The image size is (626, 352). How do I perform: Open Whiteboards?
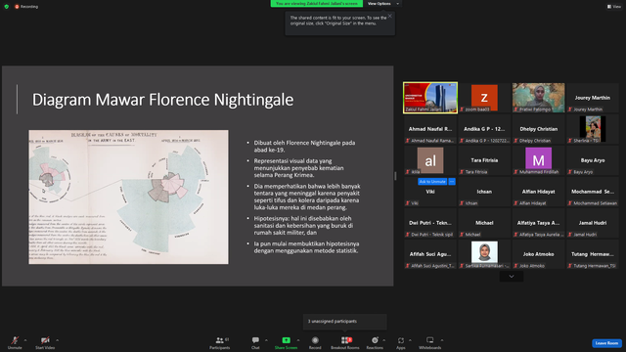(x=430, y=342)
